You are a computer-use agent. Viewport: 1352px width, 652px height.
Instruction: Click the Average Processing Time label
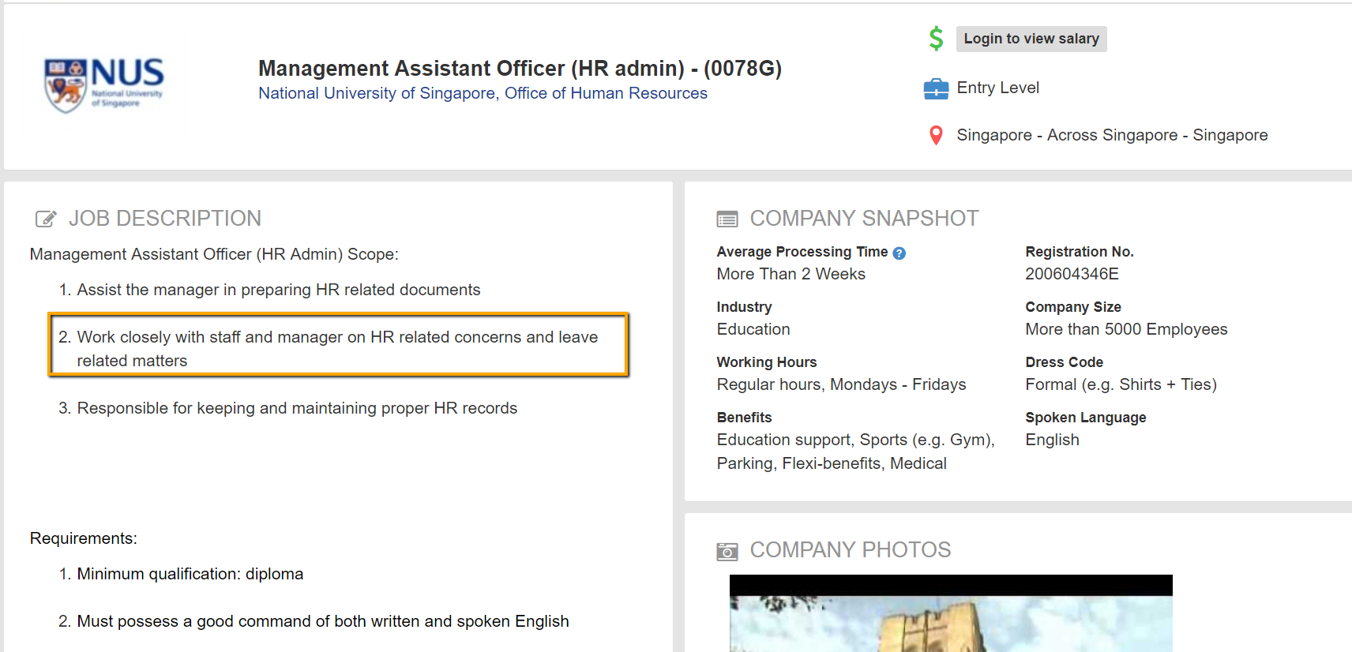[x=802, y=252]
